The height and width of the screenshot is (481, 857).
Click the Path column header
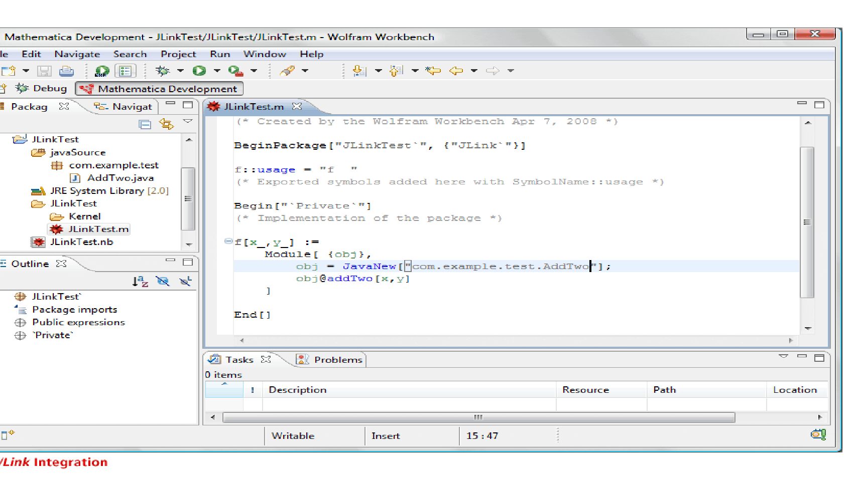706,389
